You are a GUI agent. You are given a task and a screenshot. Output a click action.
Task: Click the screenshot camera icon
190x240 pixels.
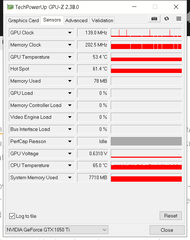pos(154,19)
